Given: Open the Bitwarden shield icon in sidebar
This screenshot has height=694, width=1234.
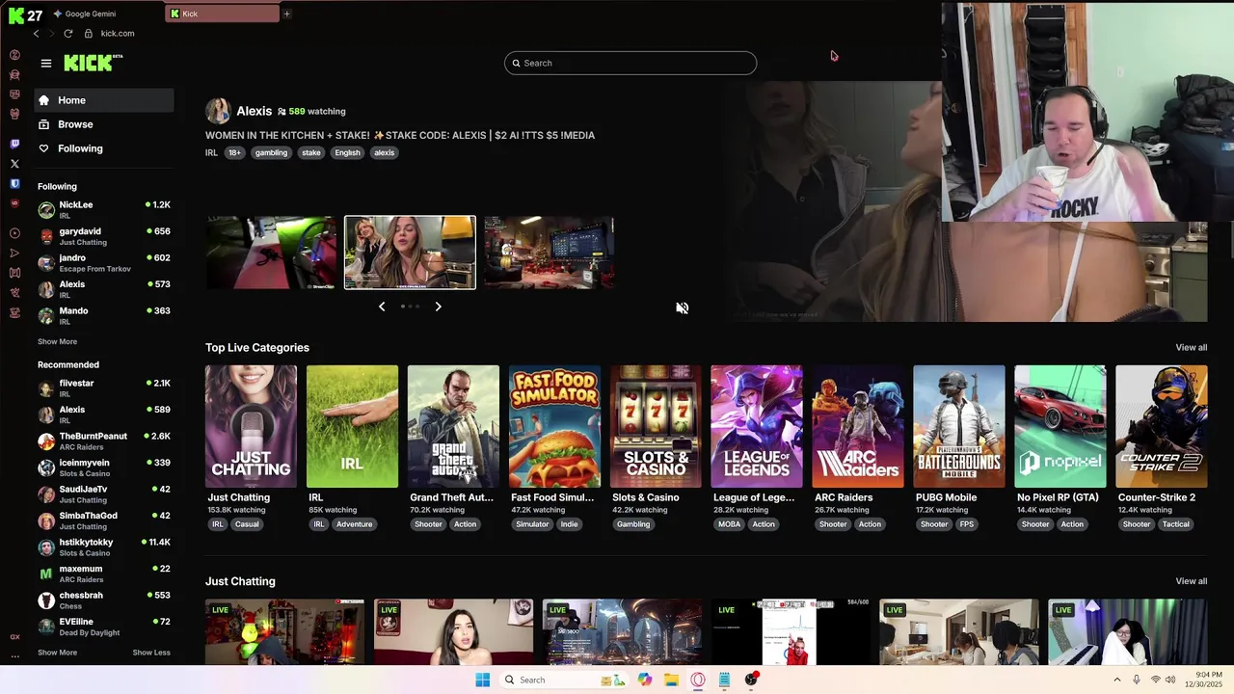Looking at the screenshot, I should coord(14,183).
